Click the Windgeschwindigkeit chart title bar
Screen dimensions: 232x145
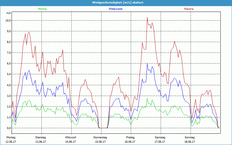click(116, 3)
